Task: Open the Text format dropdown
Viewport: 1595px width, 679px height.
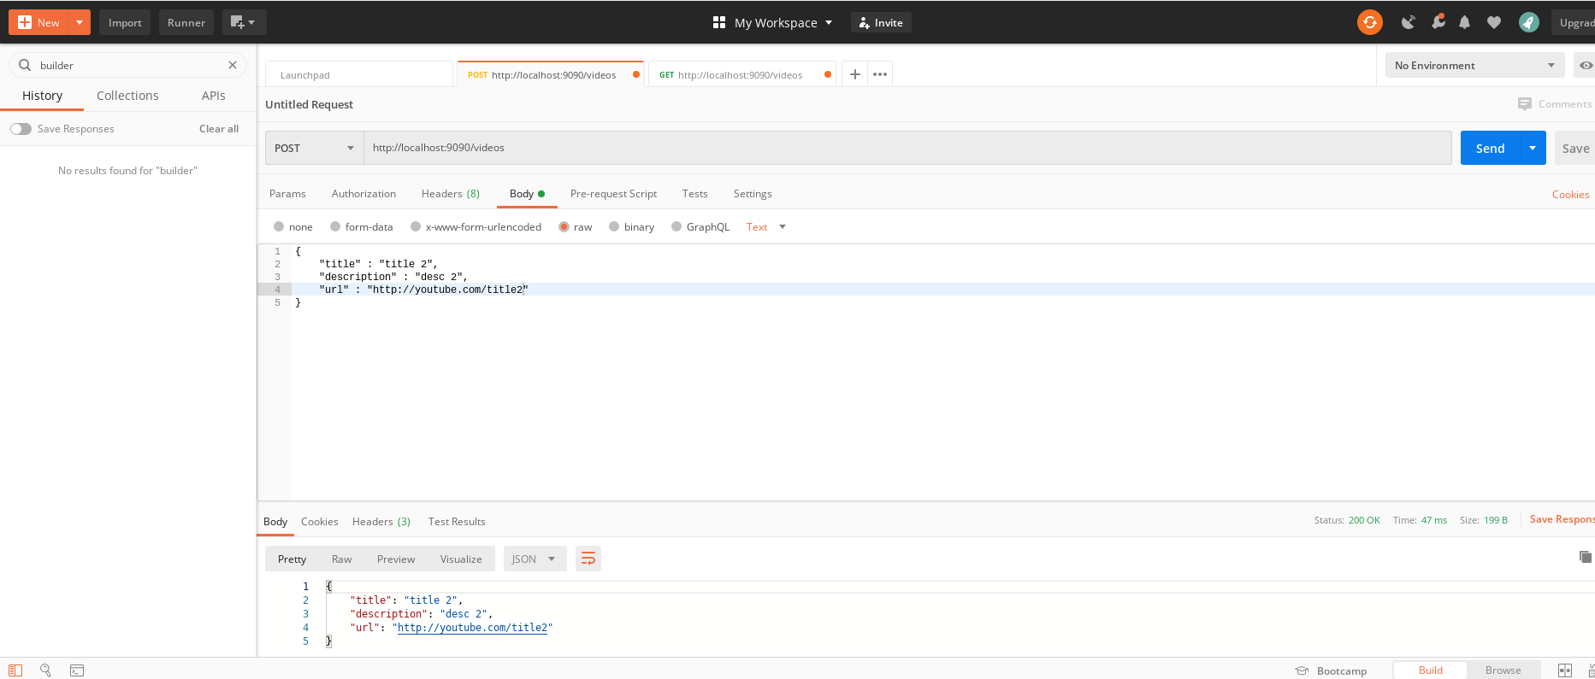Action: 766,226
